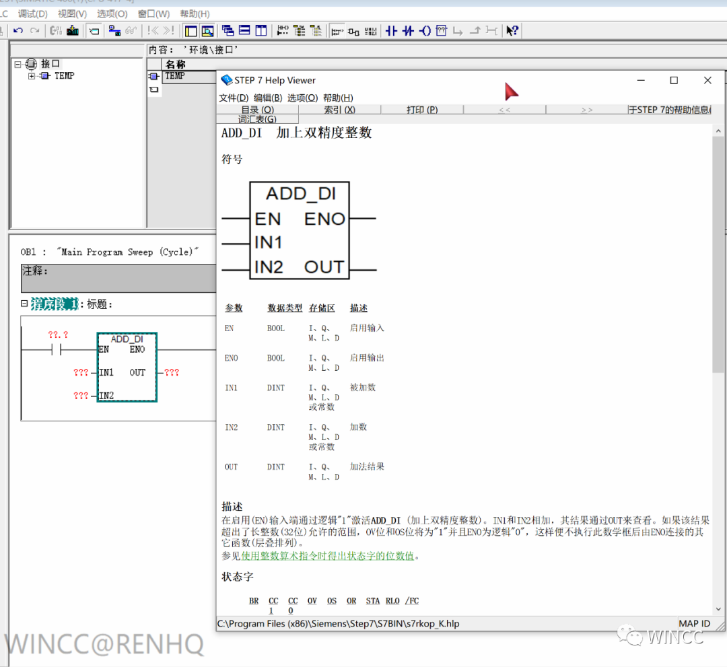Open 文件(D) menu in Help Viewer
This screenshot has height=667, width=727.
click(x=234, y=98)
